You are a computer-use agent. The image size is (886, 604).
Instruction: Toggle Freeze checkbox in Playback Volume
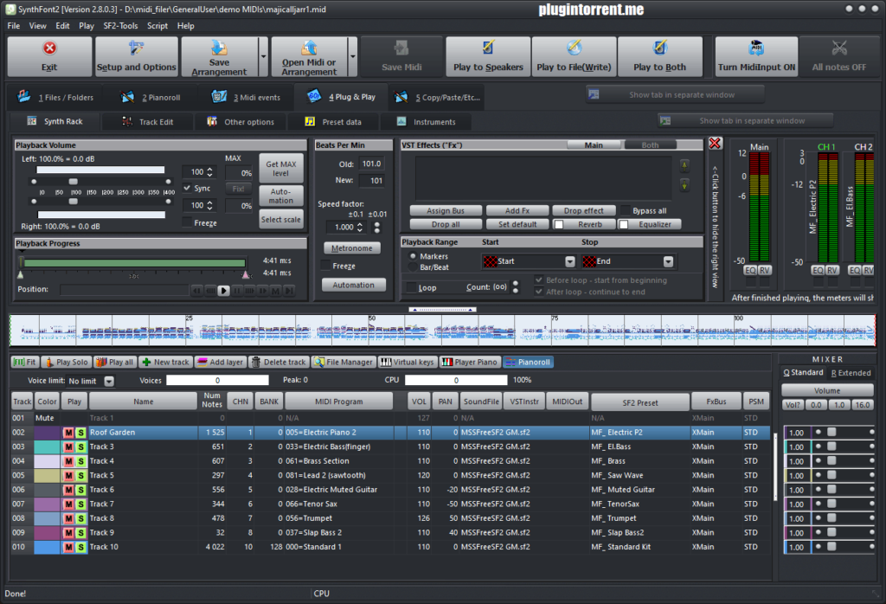[187, 222]
